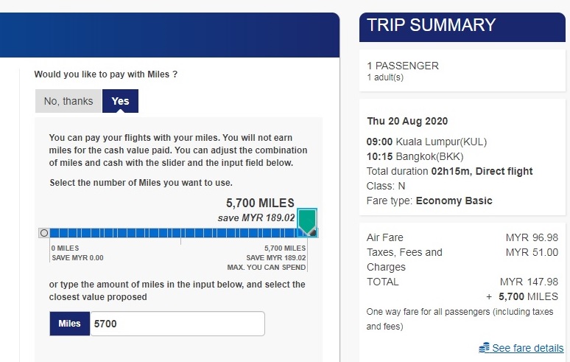
Task: Click the save MYR 189.02 label
Action: click(256, 218)
